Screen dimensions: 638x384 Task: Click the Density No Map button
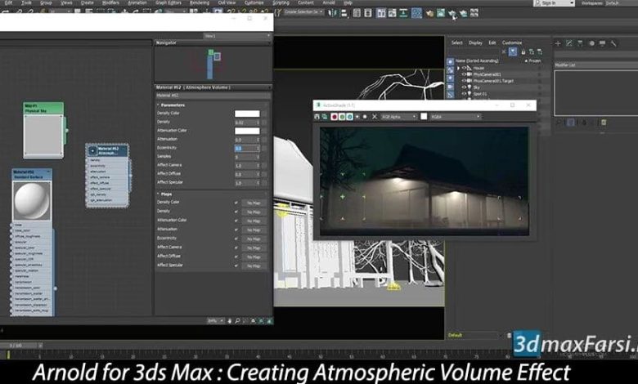point(254,212)
